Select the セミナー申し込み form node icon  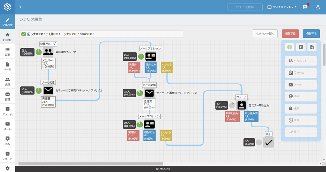(x=241, y=105)
